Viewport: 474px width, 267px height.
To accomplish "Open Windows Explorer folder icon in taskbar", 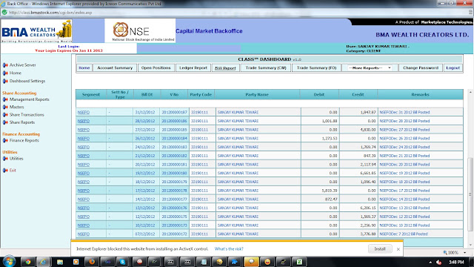I will [x=59, y=262].
